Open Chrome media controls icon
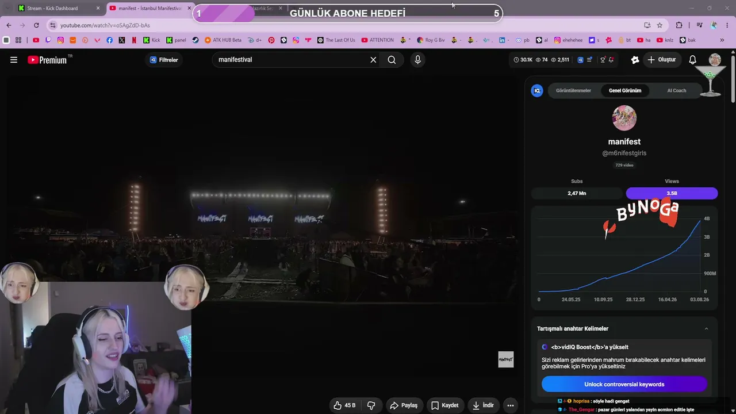The image size is (736, 414). (699, 25)
